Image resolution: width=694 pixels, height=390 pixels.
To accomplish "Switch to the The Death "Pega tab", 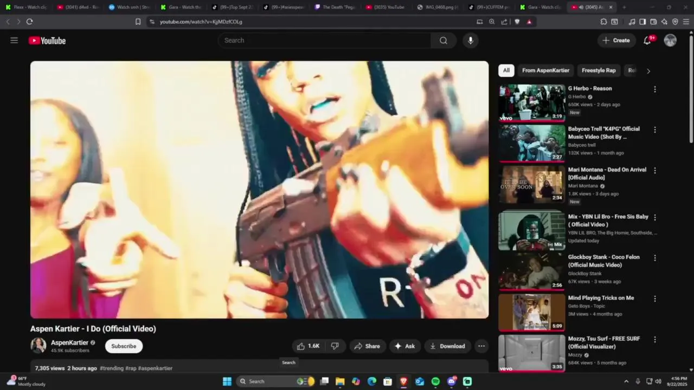I will click(x=335, y=7).
